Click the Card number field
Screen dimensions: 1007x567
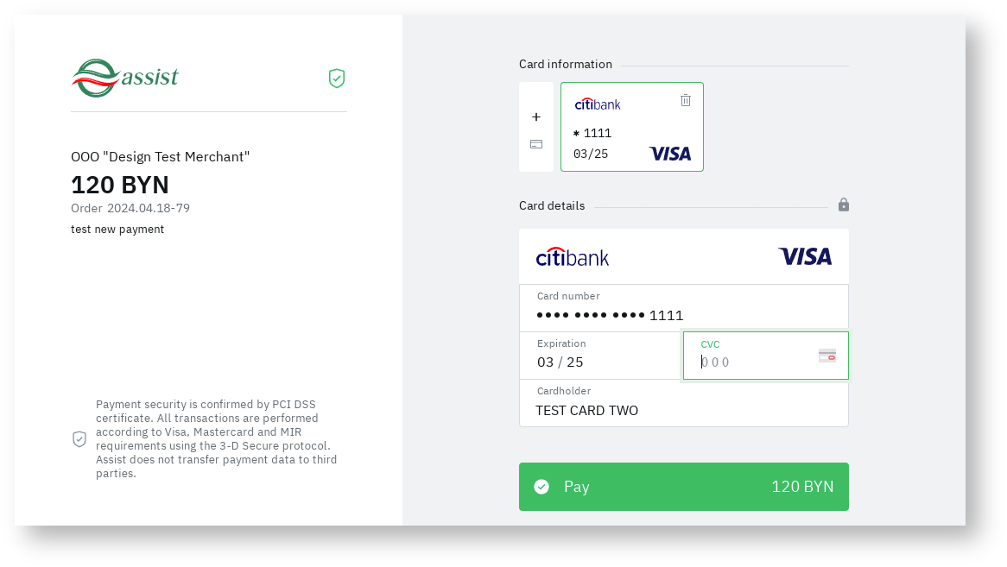(683, 315)
